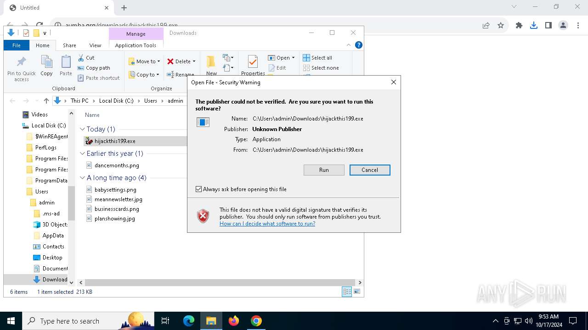The image size is (588, 330).
Task: Open the Copy to dropdown
Action: [x=144, y=75]
